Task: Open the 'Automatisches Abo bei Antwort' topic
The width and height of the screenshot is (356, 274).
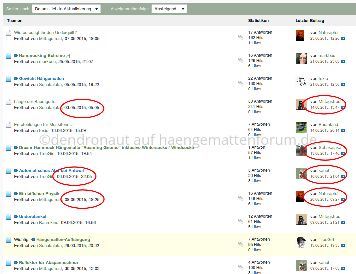Action: point(52,171)
